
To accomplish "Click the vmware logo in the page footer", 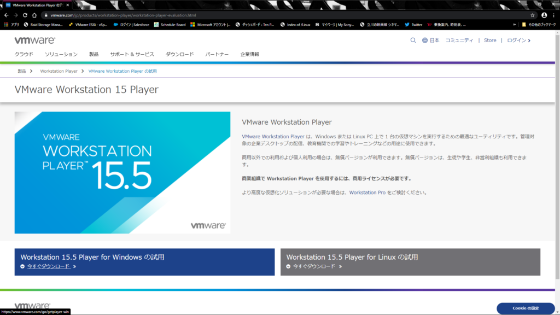I will pyautogui.click(x=32, y=306).
